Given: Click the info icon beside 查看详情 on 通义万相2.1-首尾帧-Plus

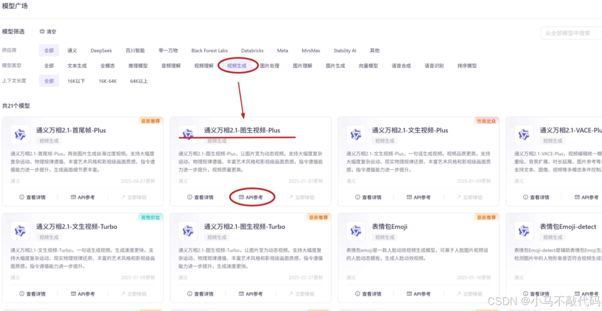Looking at the screenshot, I should tap(20, 197).
